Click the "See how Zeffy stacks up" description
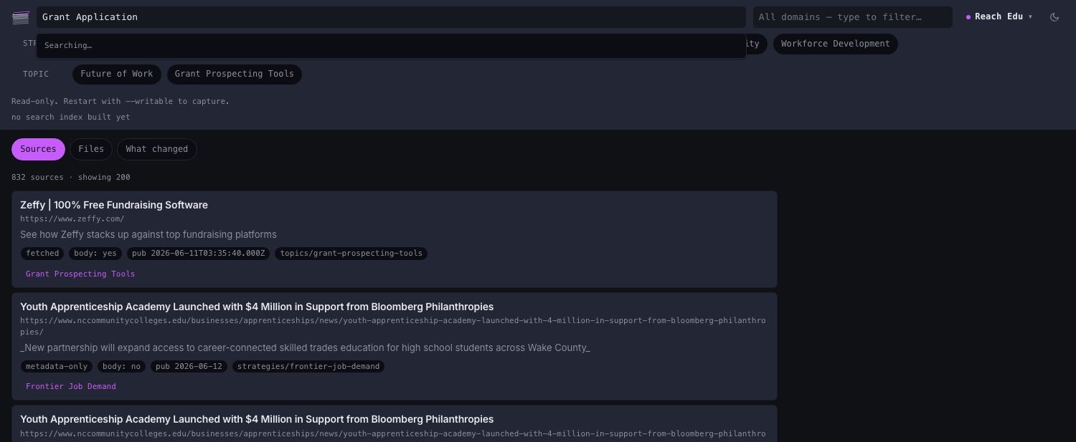 coord(148,235)
